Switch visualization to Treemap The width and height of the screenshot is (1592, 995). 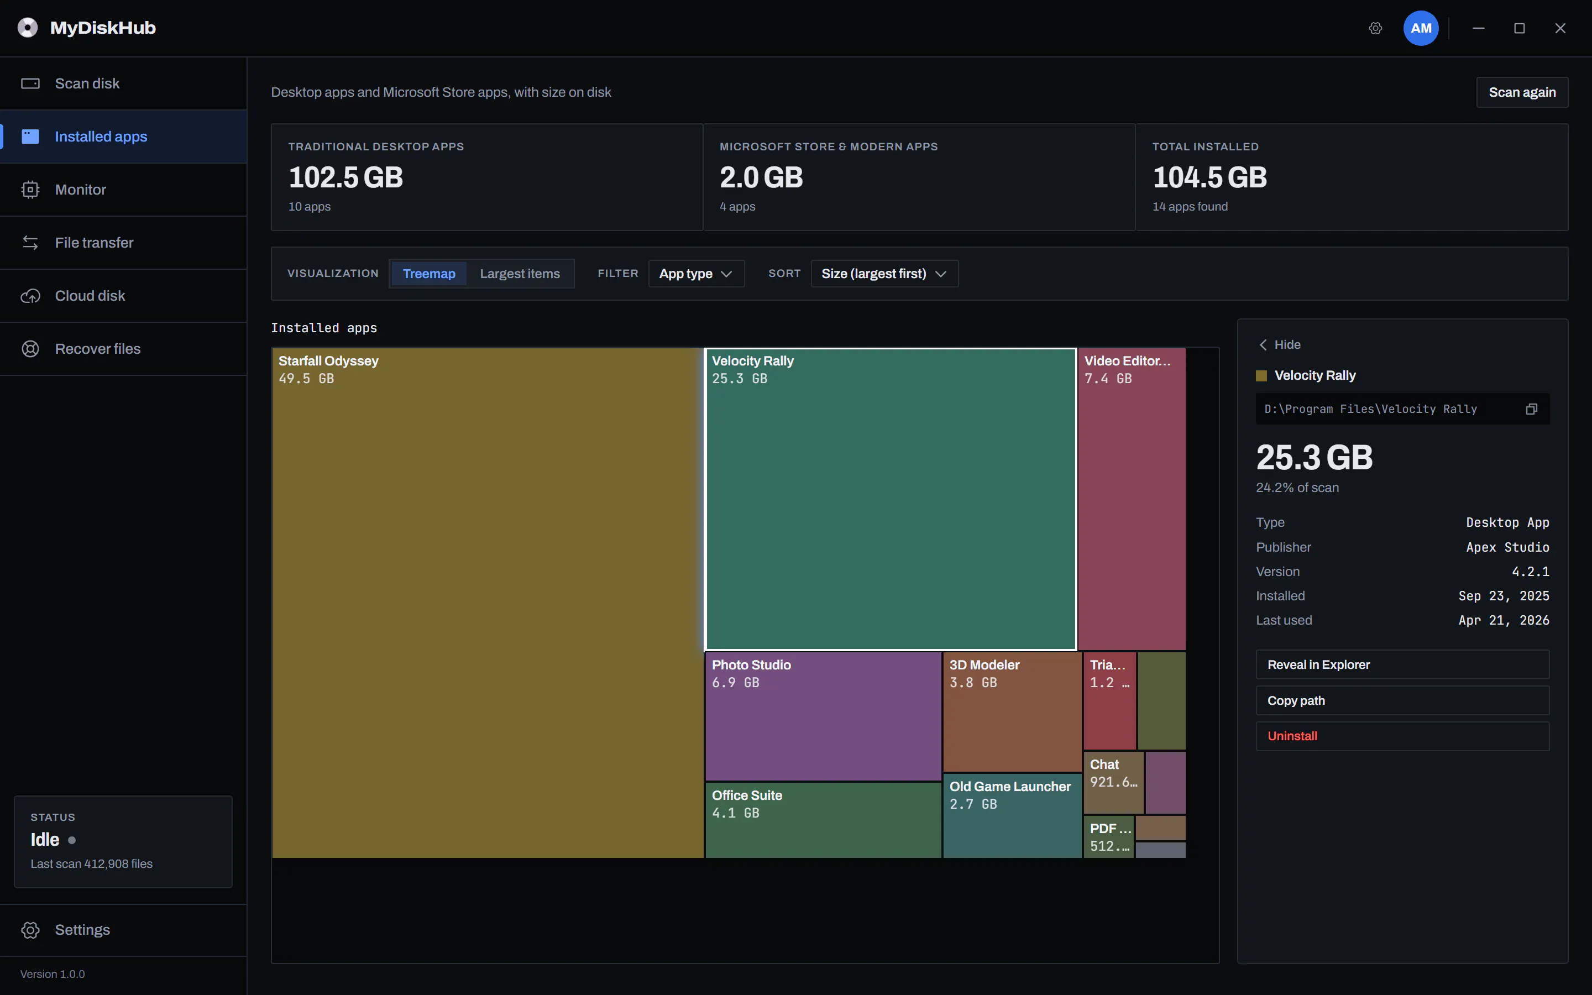(429, 274)
